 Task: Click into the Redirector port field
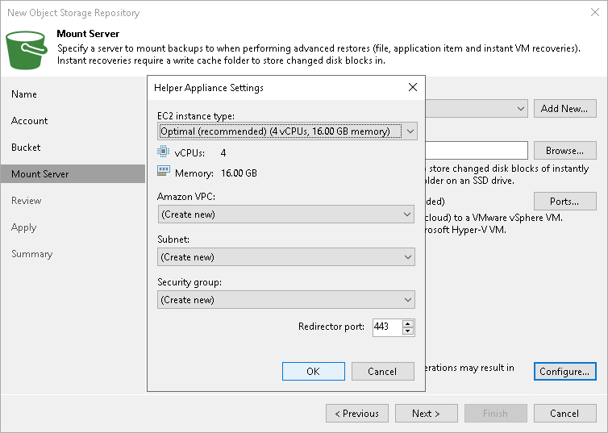(x=387, y=327)
